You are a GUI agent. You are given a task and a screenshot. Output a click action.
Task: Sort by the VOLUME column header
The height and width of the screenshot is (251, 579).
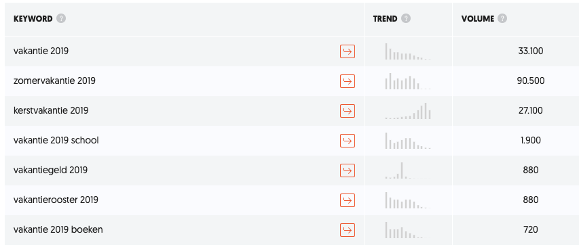[477, 19]
